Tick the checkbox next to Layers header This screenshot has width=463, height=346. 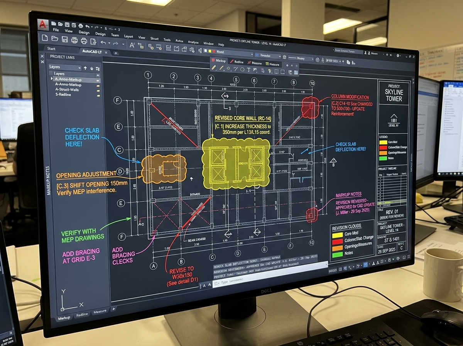pyautogui.click(x=51, y=73)
